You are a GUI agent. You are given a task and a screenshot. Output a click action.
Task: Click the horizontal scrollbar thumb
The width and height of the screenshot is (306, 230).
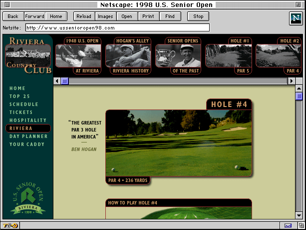[64, 81]
